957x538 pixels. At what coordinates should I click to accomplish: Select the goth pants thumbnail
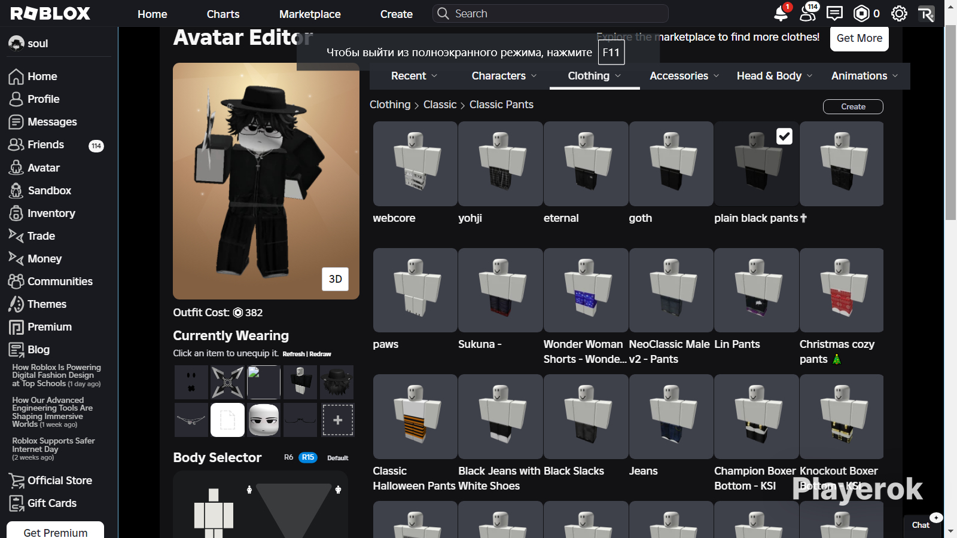(x=671, y=164)
